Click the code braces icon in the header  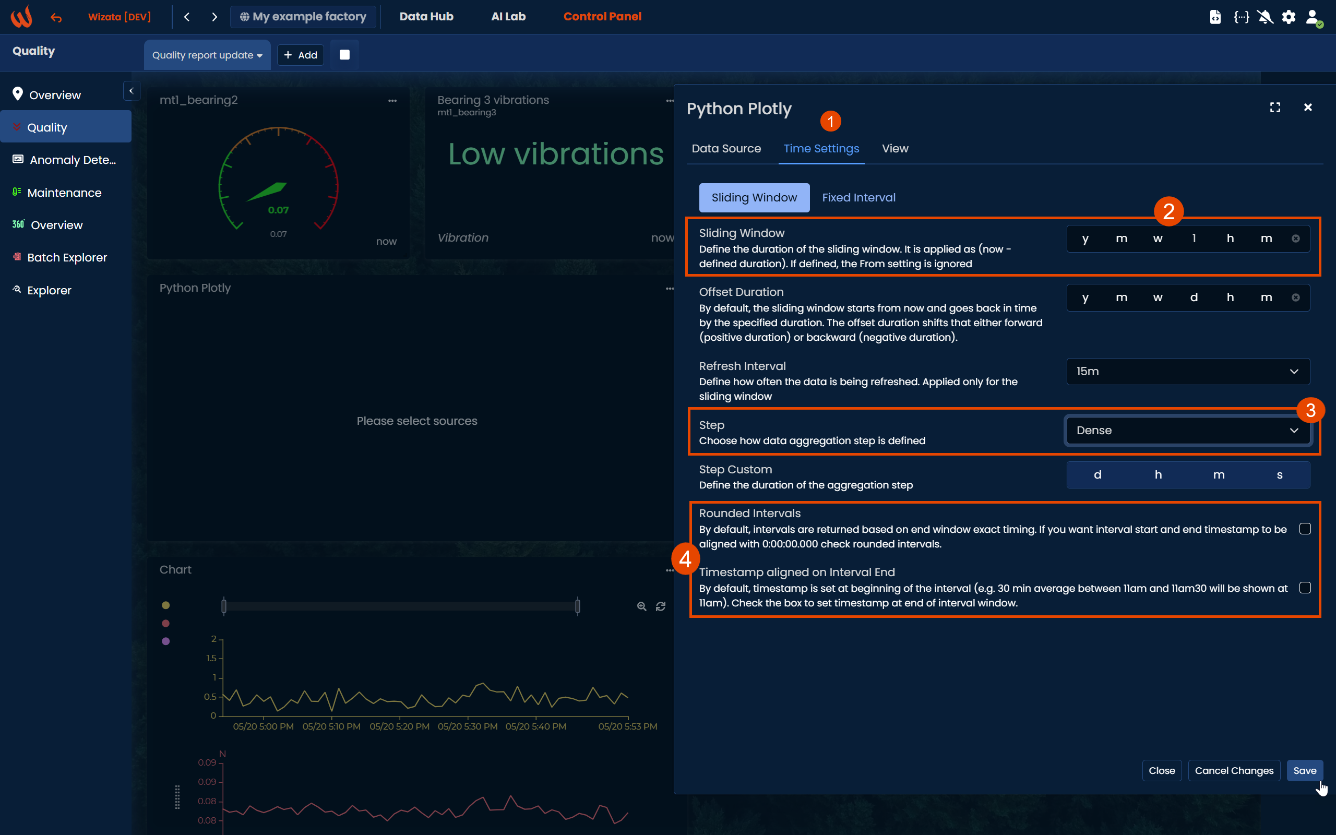tap(1241, 17)
